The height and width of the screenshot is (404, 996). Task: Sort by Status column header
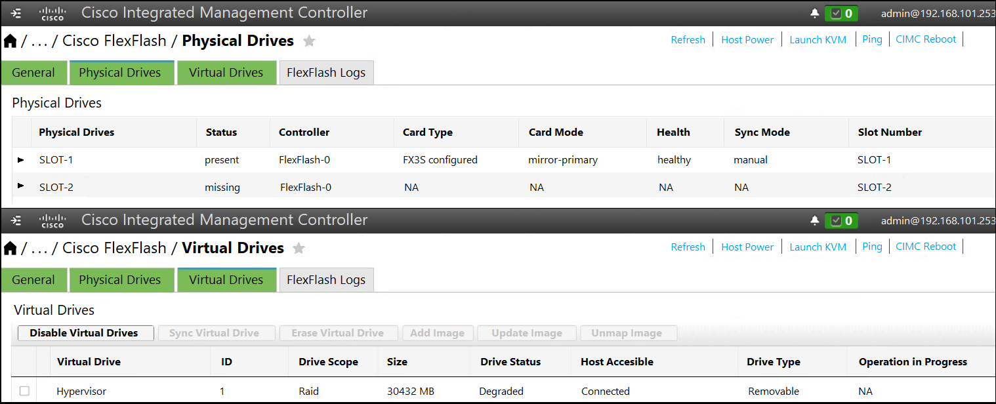point(221,132)
